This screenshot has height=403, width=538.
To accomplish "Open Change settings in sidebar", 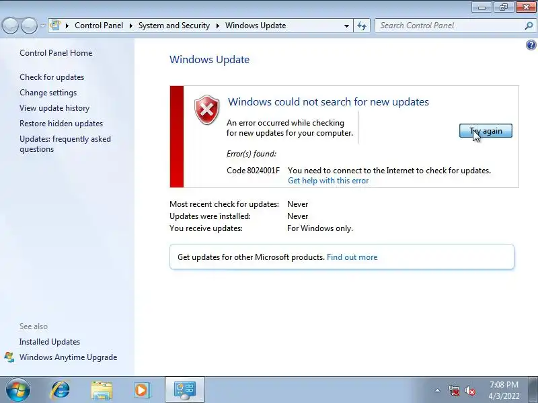I will pos(48,93).
